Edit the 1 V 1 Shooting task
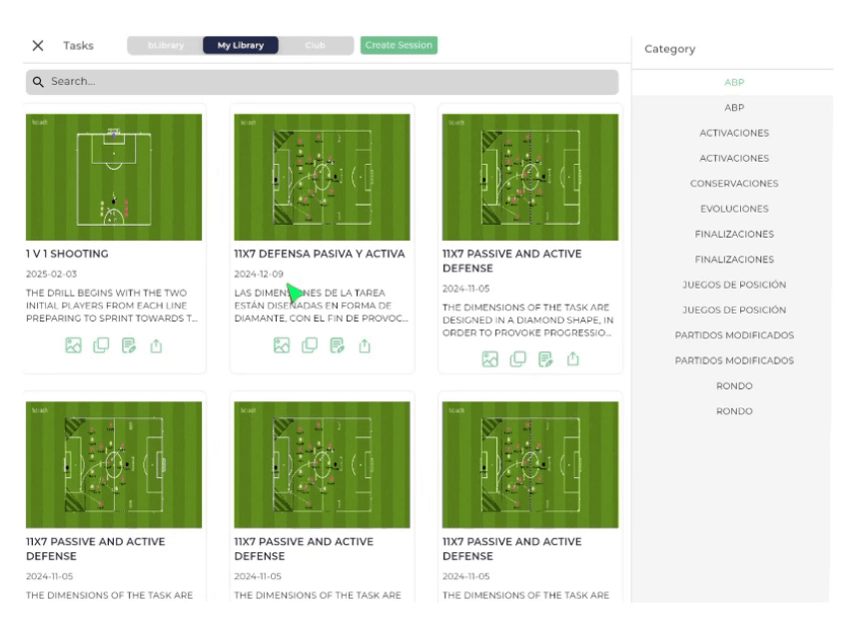This screenshot has height=639, width=853. (x=129, y=345)
